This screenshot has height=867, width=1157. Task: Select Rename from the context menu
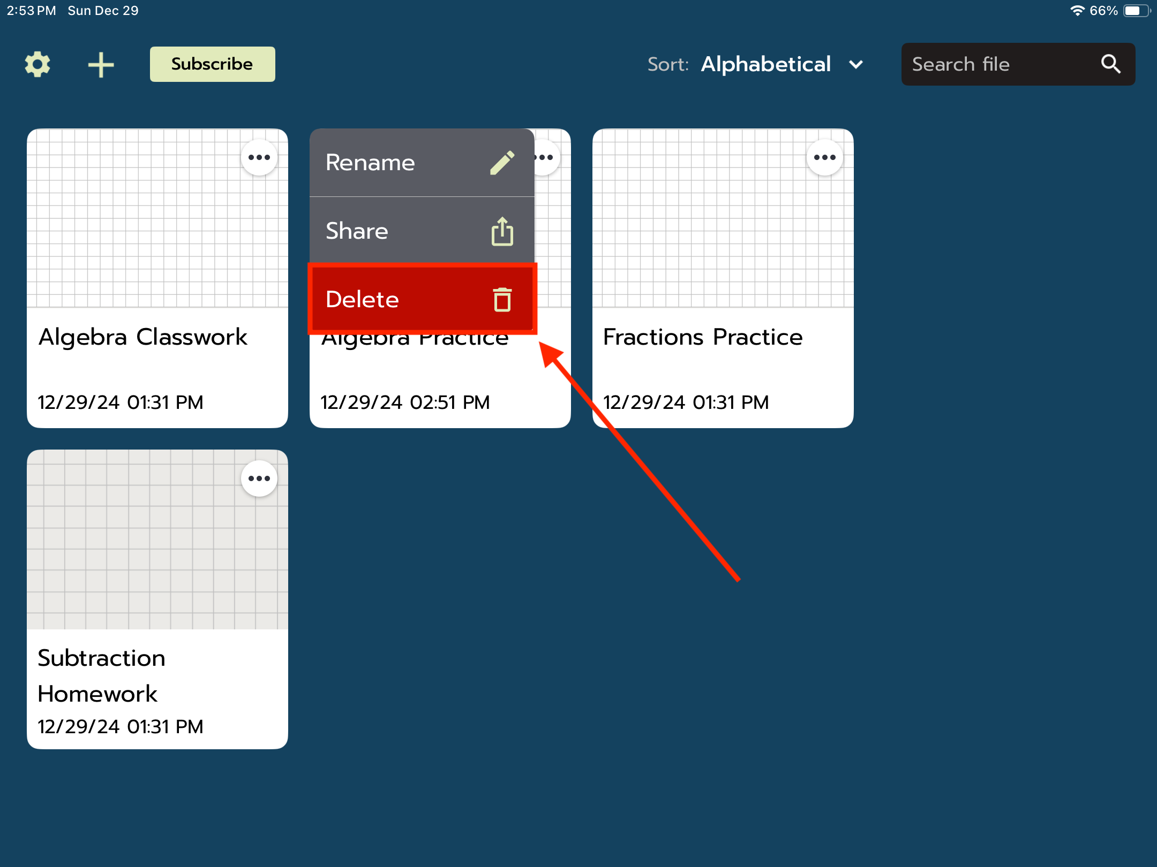tap(371, 163)
